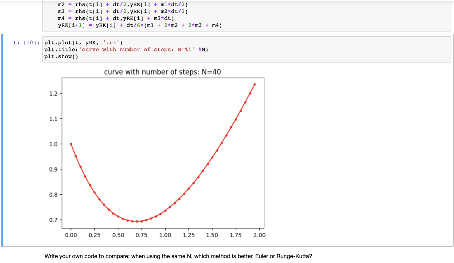
Task: Click the markdown text asking about Euler or Runge-Kutta
Action: (x=178, y=256)
